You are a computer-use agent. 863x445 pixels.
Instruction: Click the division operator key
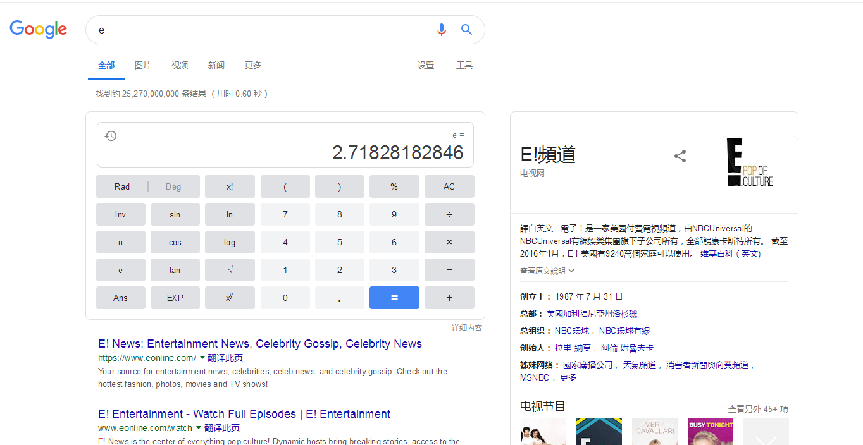449,214
